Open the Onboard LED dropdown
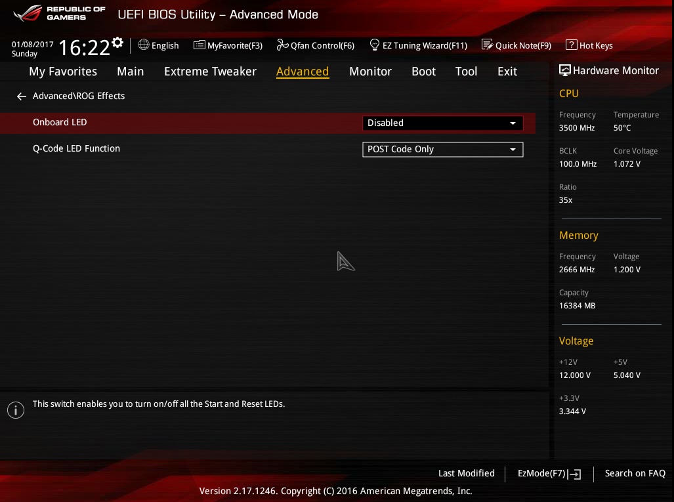 coord(443,123)
